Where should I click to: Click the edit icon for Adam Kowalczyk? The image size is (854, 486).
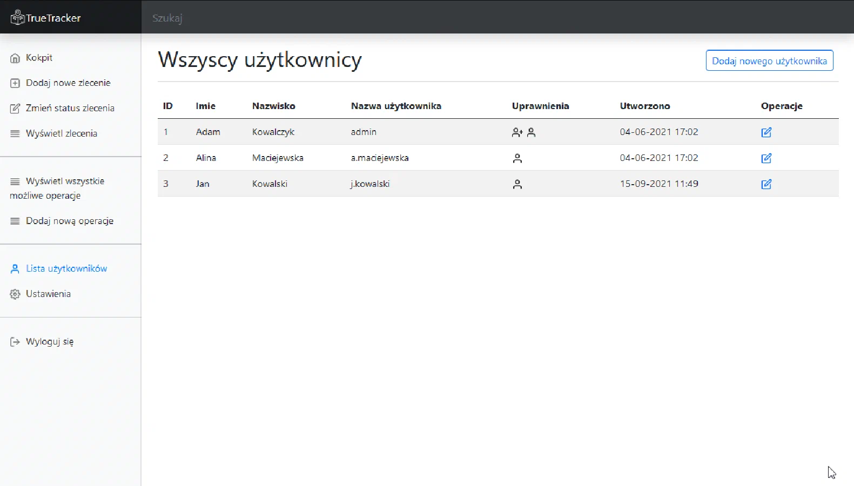coord(766,132)
